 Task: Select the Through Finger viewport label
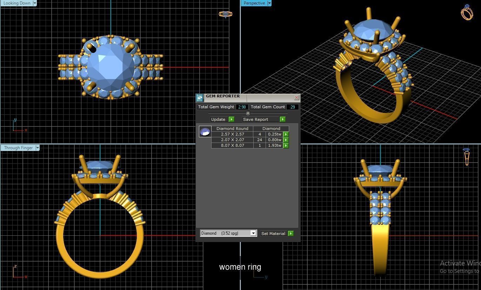(x=18, y=148)
